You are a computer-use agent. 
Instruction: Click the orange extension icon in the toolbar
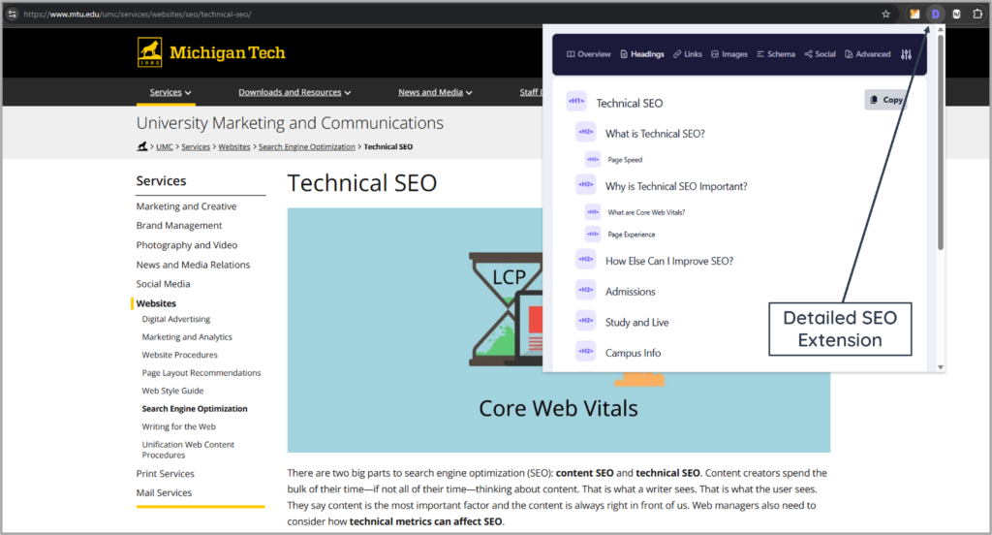pos(914,14)
